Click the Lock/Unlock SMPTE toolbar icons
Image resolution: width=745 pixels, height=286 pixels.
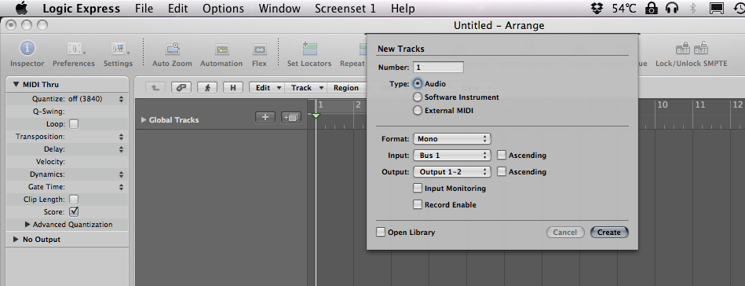tap(692, 48)
